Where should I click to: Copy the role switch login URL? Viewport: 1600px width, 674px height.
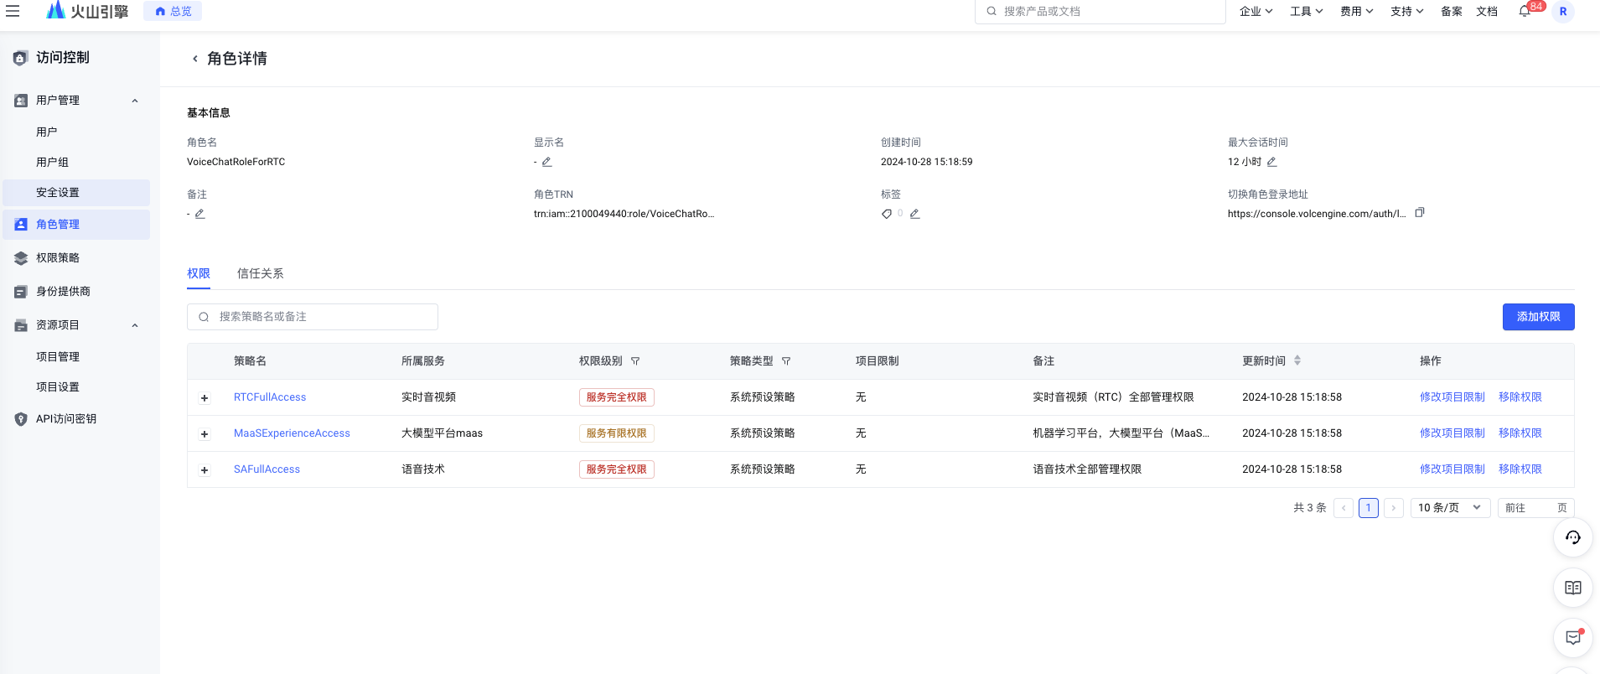point(1420,213)
